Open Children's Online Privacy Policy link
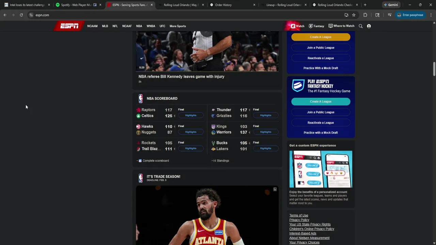Viewport: 436px width, 245px height. (312, 229)
